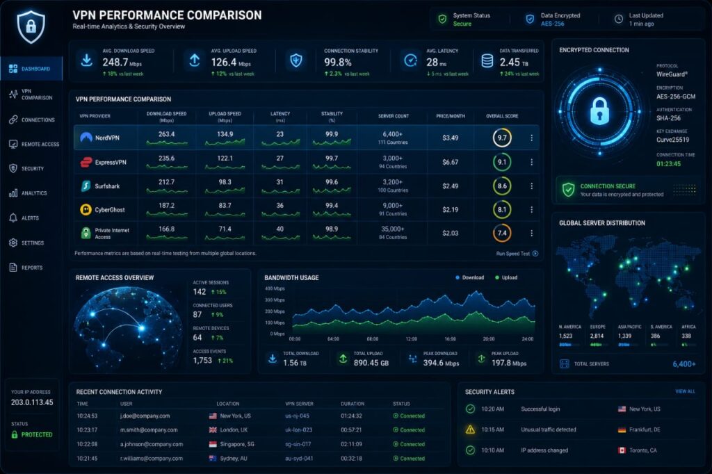Toggle the Upload legend series
Image resolution: width=712 pixels, height=474 pixels.
coord(506,277)
